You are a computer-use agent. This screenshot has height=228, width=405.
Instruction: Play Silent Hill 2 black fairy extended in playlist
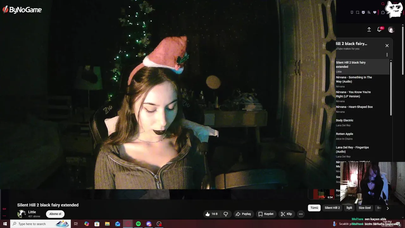tap(363, 67)
